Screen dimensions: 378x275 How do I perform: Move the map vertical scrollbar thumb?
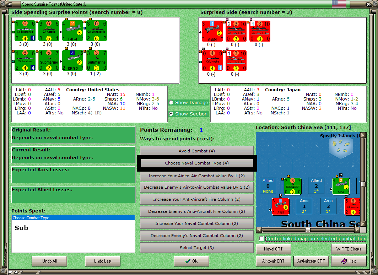363,184
